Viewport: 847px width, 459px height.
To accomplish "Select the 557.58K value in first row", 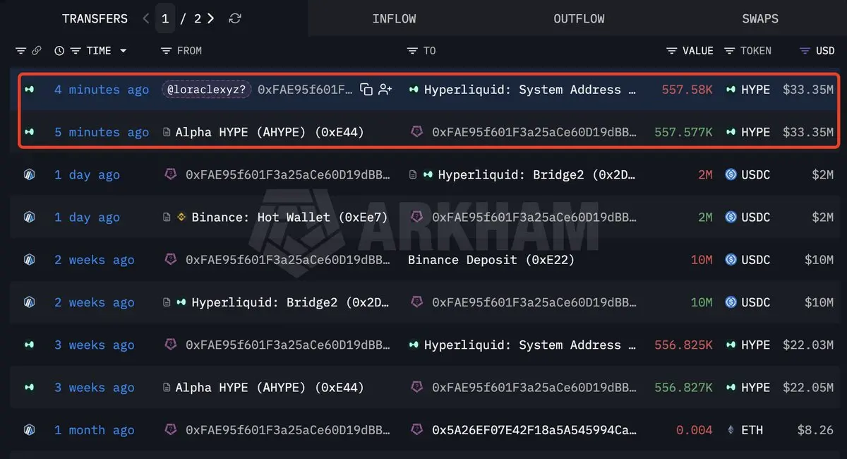I will click(x=687, y=90).
